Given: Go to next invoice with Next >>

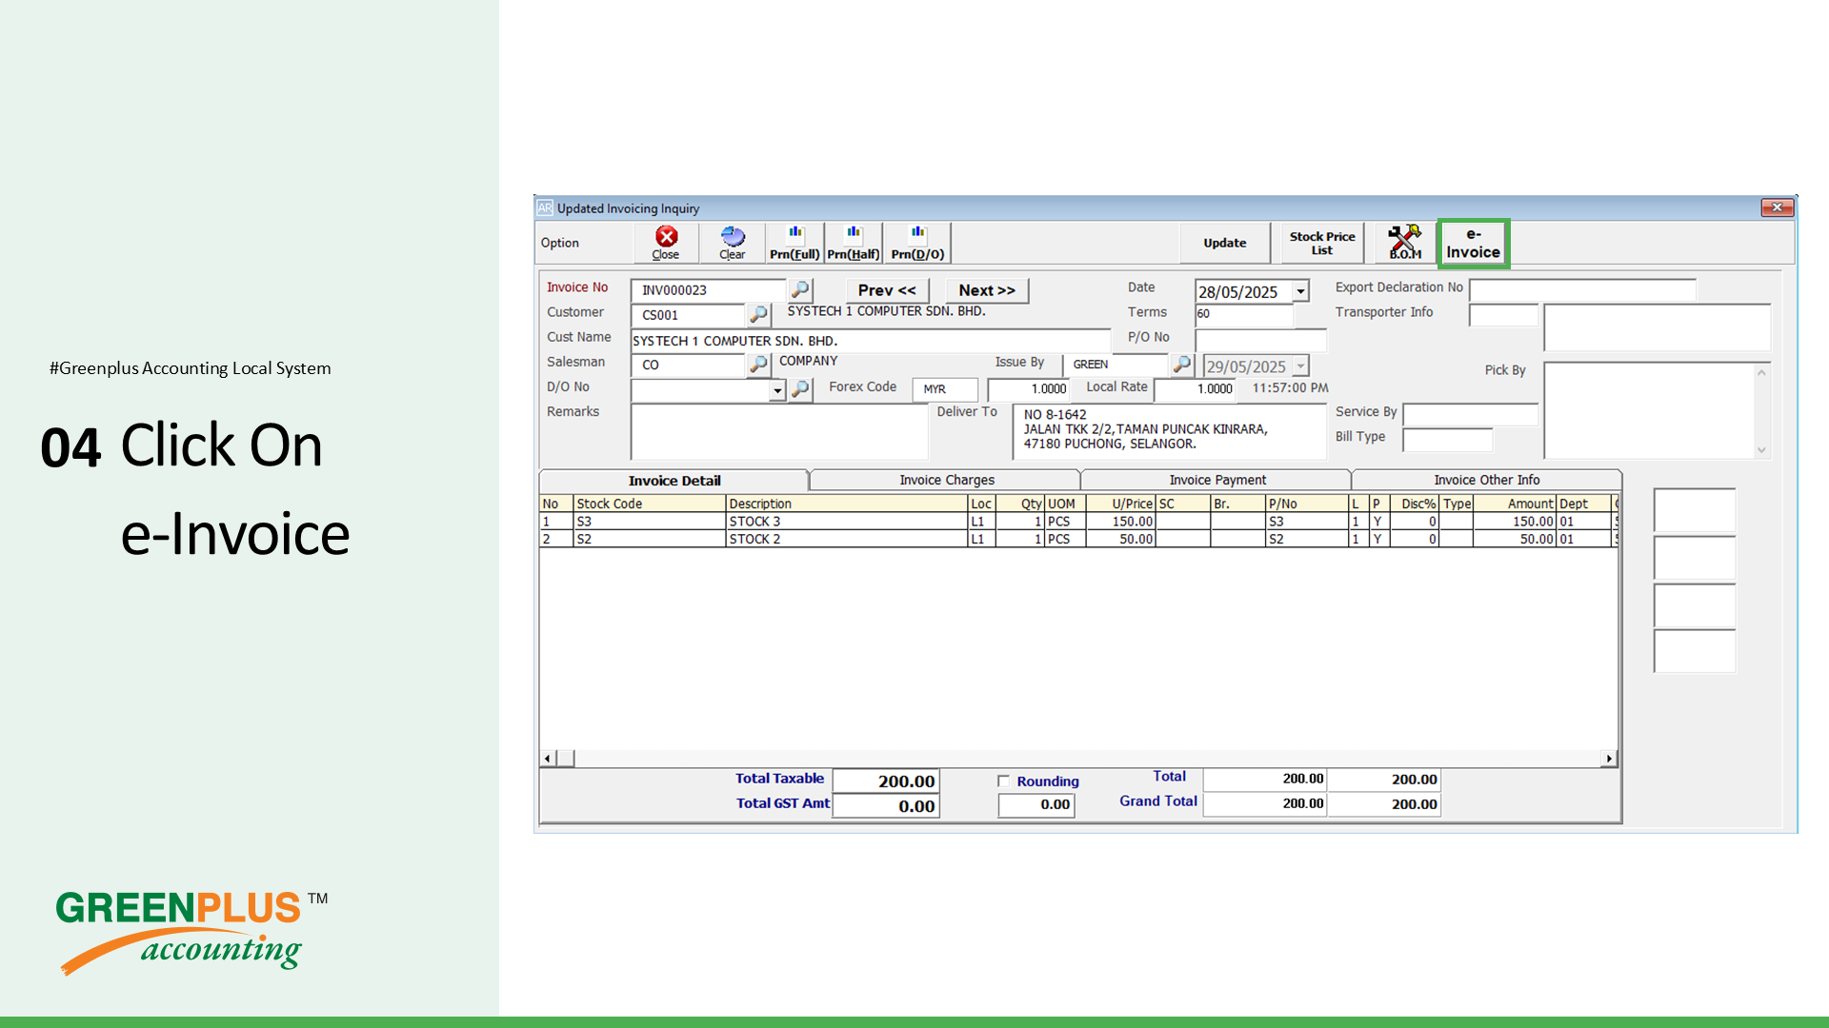Looking at the screenshot, I should pos(987,290).
